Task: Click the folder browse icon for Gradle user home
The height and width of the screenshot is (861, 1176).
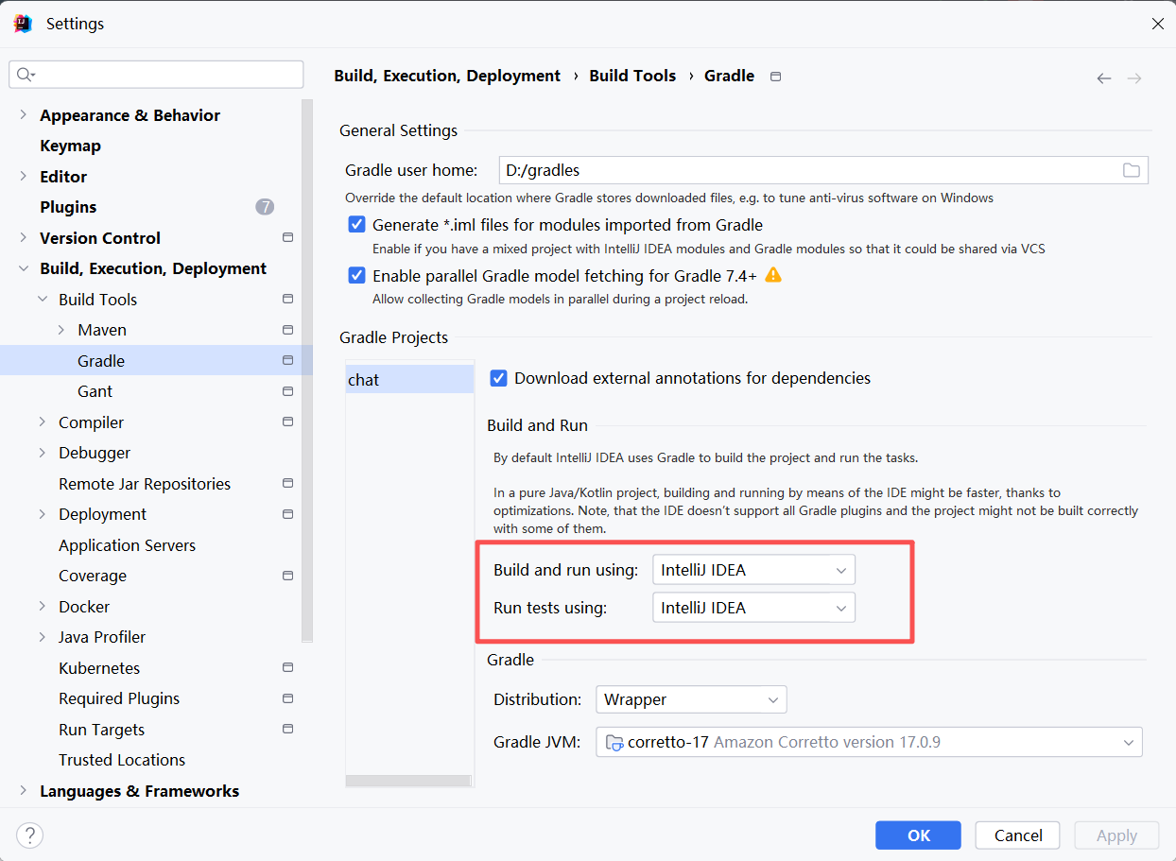Action: pos(1131,170)
